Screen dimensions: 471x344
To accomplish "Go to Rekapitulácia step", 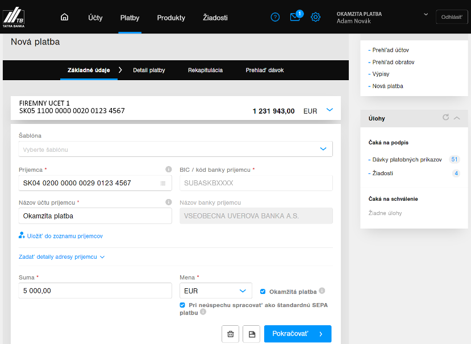I will 205,70.
